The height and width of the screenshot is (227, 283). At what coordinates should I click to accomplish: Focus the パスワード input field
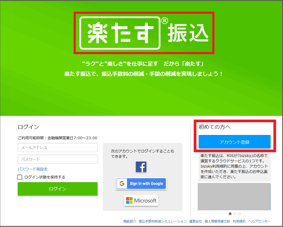(58, 159)
